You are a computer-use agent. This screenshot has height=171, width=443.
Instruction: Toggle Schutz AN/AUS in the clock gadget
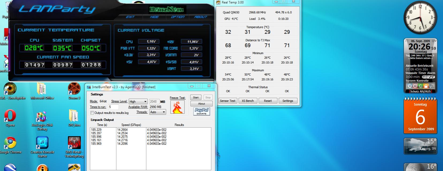click(421, 91)
